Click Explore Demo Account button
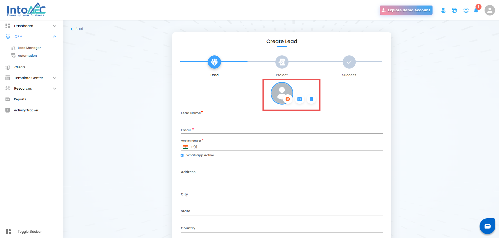499x238 pixels. (406, 10)
